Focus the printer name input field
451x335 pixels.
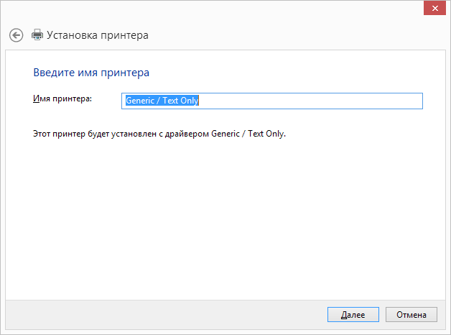pos(272,101)
